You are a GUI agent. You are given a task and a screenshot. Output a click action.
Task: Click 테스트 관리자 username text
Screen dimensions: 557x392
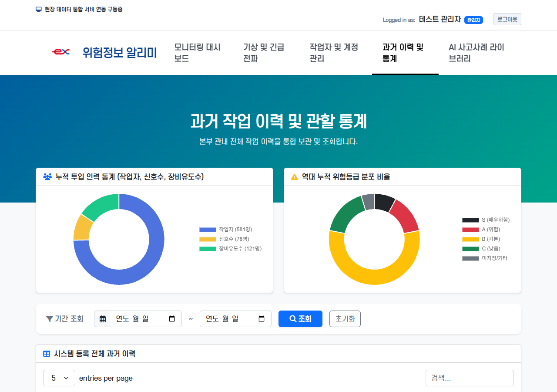[x=440, y=19]
